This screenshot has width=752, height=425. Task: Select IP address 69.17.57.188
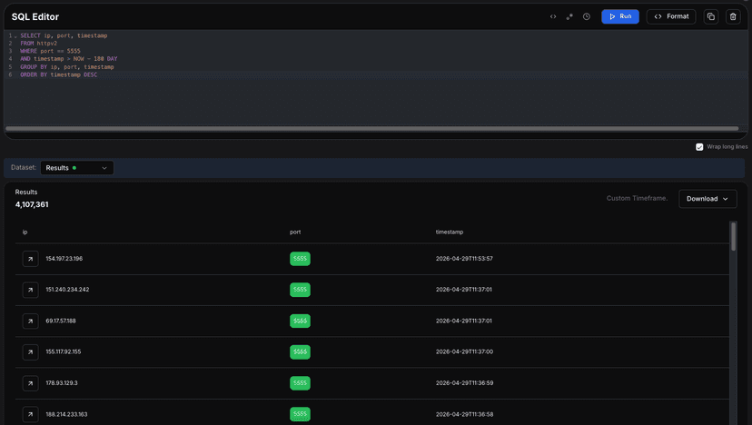click(61, 321)
